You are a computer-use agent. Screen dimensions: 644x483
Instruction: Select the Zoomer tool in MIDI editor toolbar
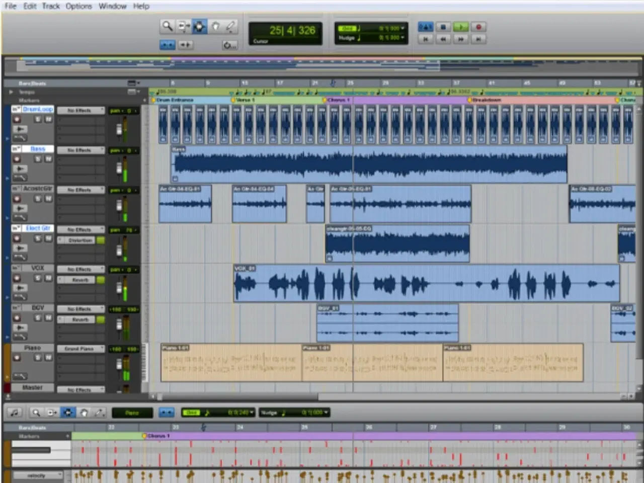[x=36, y=413]
